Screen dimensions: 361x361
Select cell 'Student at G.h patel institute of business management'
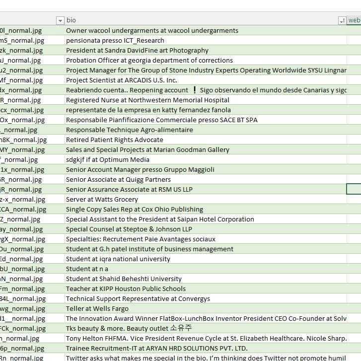[x=206, y=249]
